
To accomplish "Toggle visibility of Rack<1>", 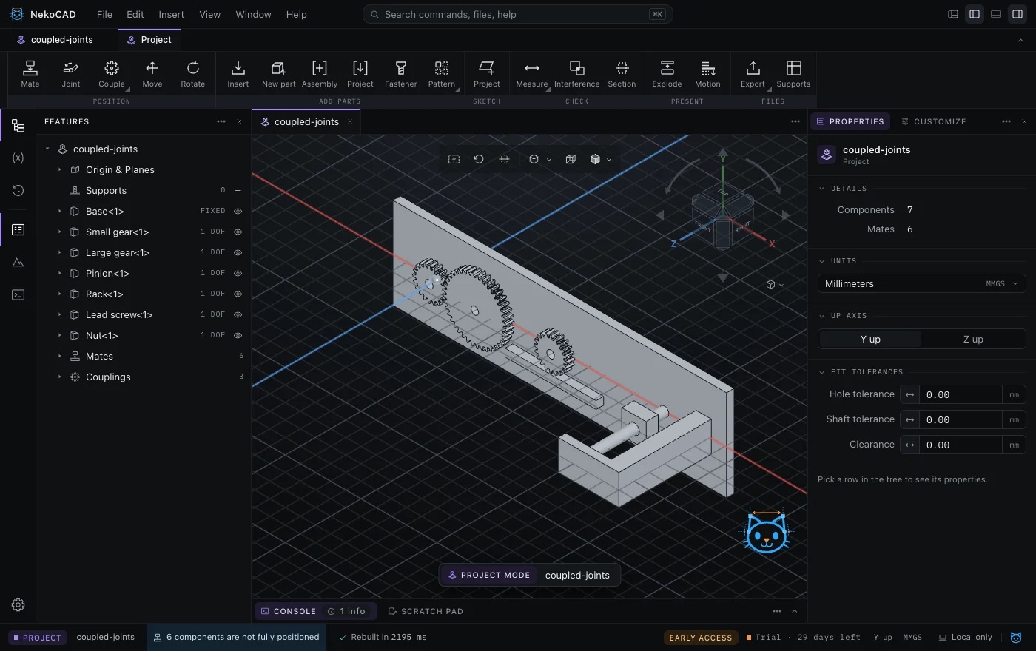I will click(238, 294).
